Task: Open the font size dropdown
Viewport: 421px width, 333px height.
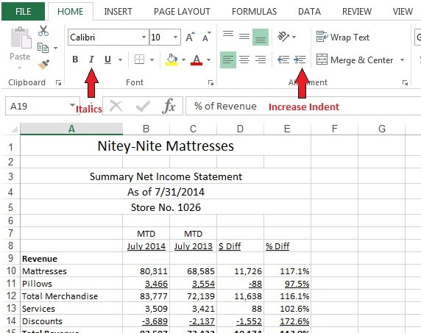Action: click(175, 37)
